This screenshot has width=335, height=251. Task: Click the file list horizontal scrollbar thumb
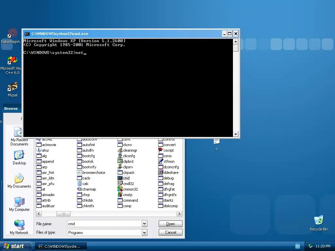click(63, 214)
